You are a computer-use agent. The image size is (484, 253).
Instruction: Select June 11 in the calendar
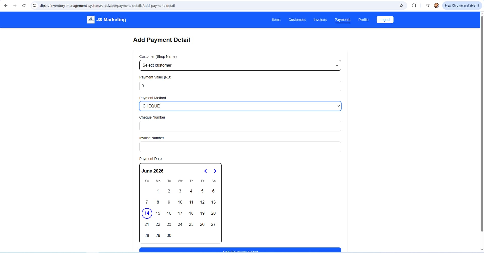(191, 202)
